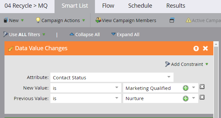Open the Attribute dropdown showing Contact Status

click(112, 77)
